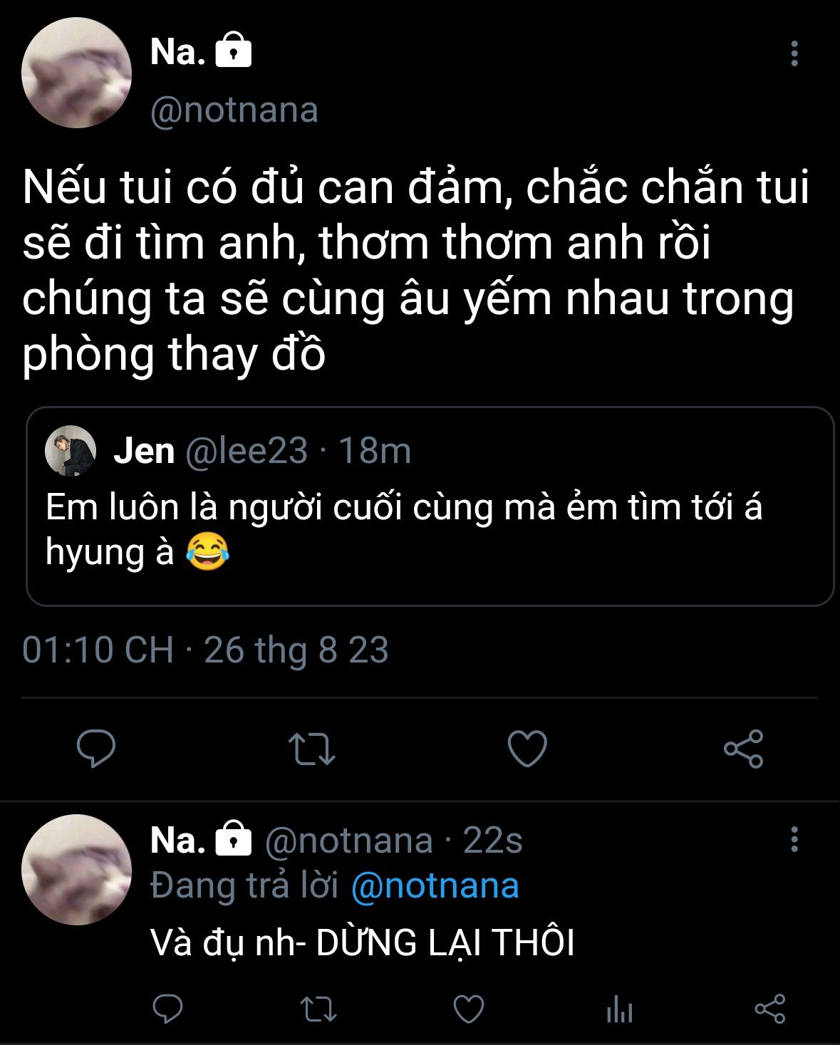Click Na. display name on reply
This screenshot has width=840, height=1045.
click(177, 841)
